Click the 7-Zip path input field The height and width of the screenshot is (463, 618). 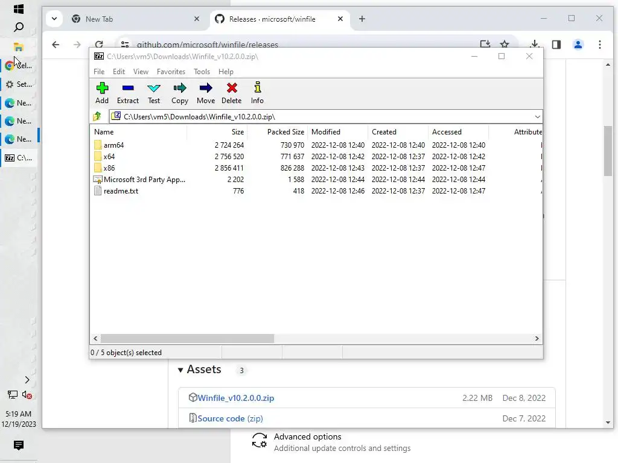[x=325, y=117]
